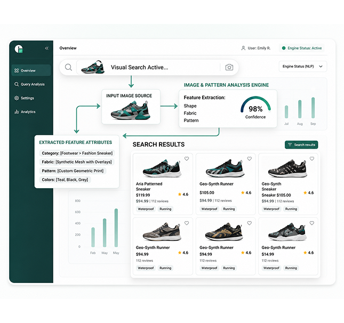Image resolution: width=344 pixels, height=323 pixels.
Task: Click the User: Emily R. profile icon
Action: 243,48
